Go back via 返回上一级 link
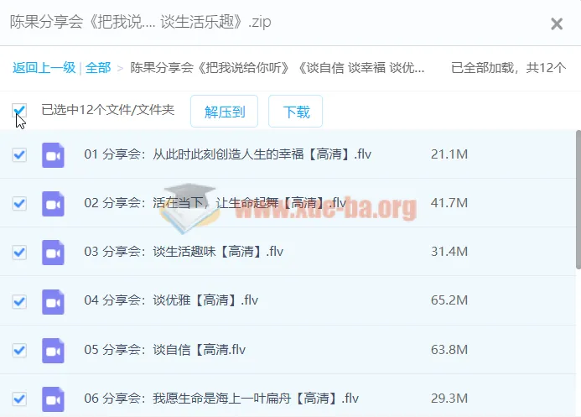 point(44,68)
